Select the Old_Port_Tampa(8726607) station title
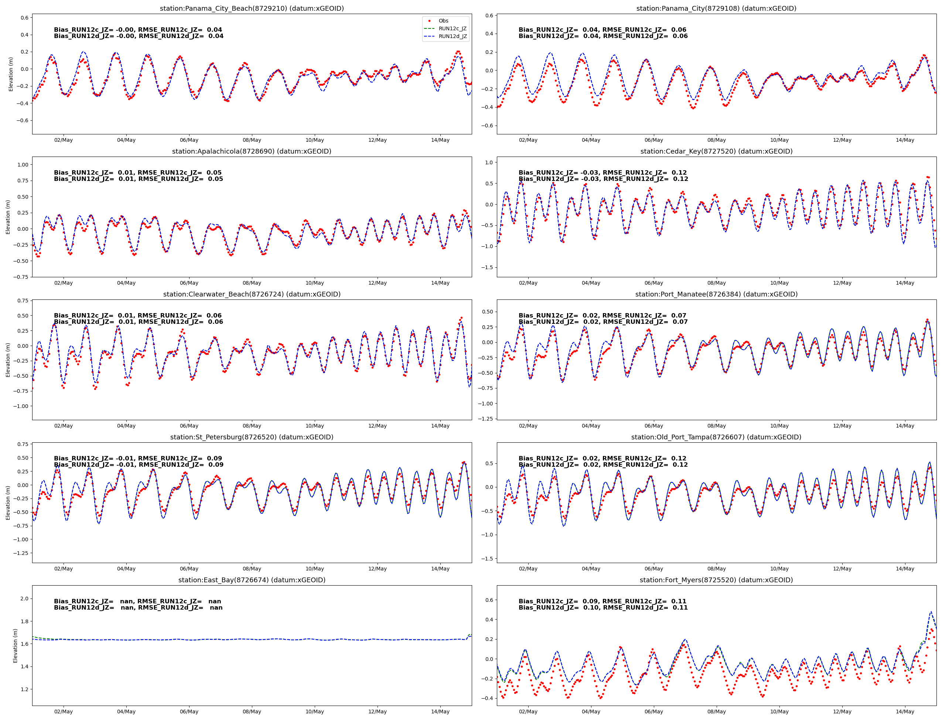Viewport: 942px width, 720px height. pos(716,437)
